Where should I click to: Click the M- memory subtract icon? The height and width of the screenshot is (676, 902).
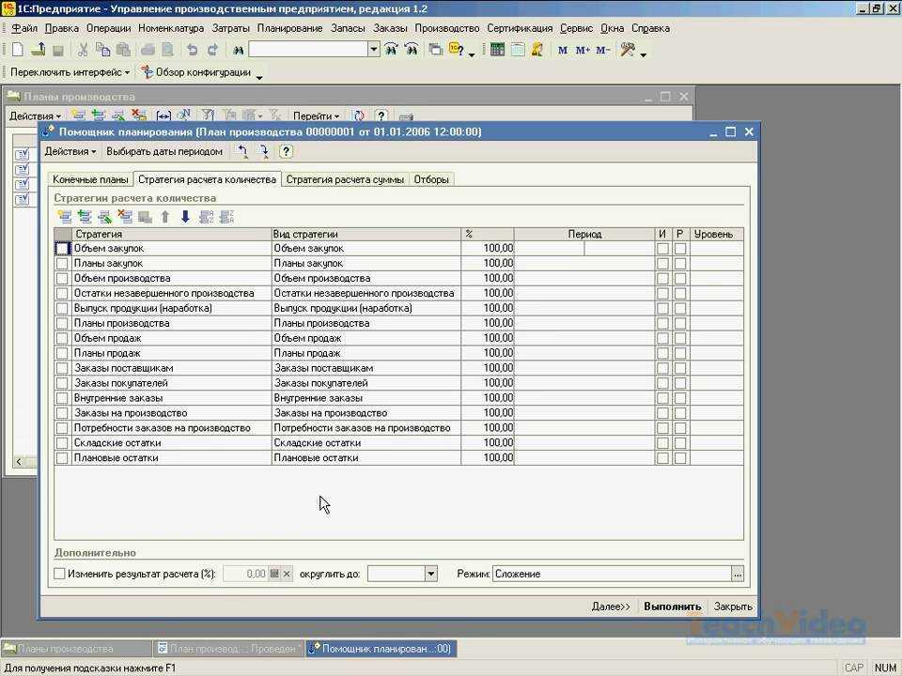(x=603, y=50)
